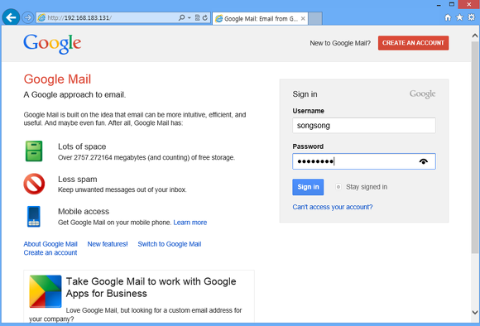Open the Home icon in browser toolbar
This screenshot has height=326, width=480.
(448, 17)
